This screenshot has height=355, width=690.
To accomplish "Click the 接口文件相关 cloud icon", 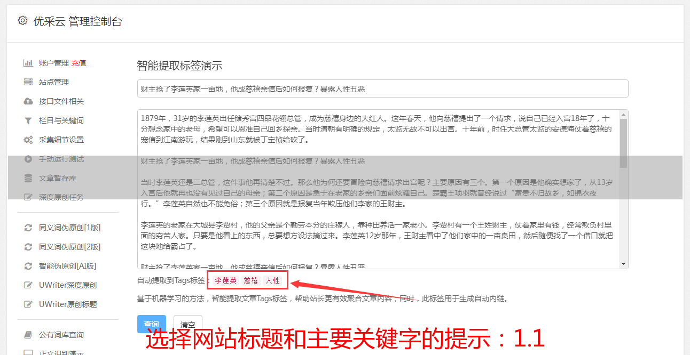I will click(28, 101).
